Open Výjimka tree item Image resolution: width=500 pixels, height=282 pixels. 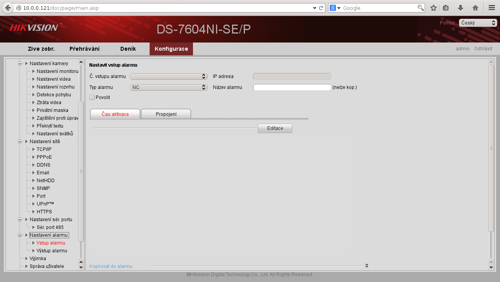coord(38,259)
